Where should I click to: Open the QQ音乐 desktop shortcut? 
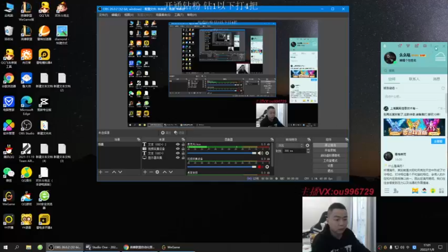(26, 175)
